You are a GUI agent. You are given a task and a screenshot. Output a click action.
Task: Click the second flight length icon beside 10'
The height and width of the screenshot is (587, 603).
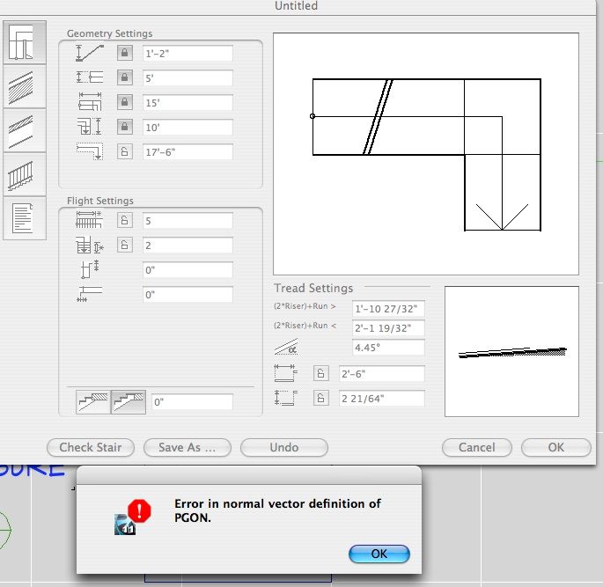(89, 126)
